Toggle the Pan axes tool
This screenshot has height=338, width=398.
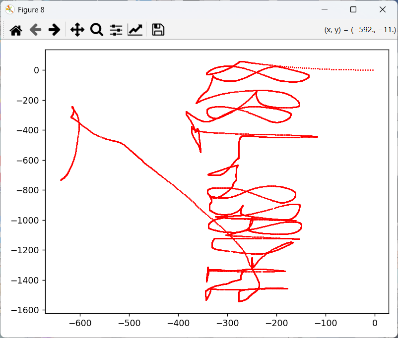click(x=77, y=30)
